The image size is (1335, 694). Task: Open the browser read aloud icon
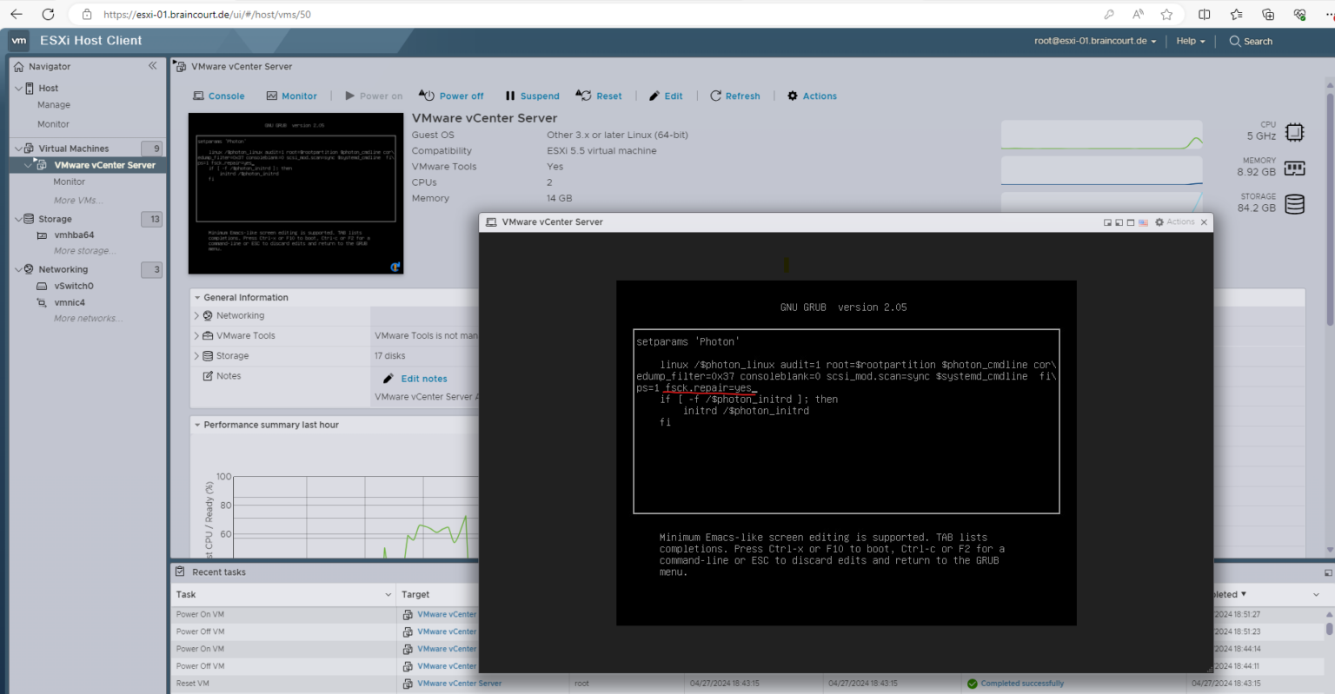[1138, 14]
